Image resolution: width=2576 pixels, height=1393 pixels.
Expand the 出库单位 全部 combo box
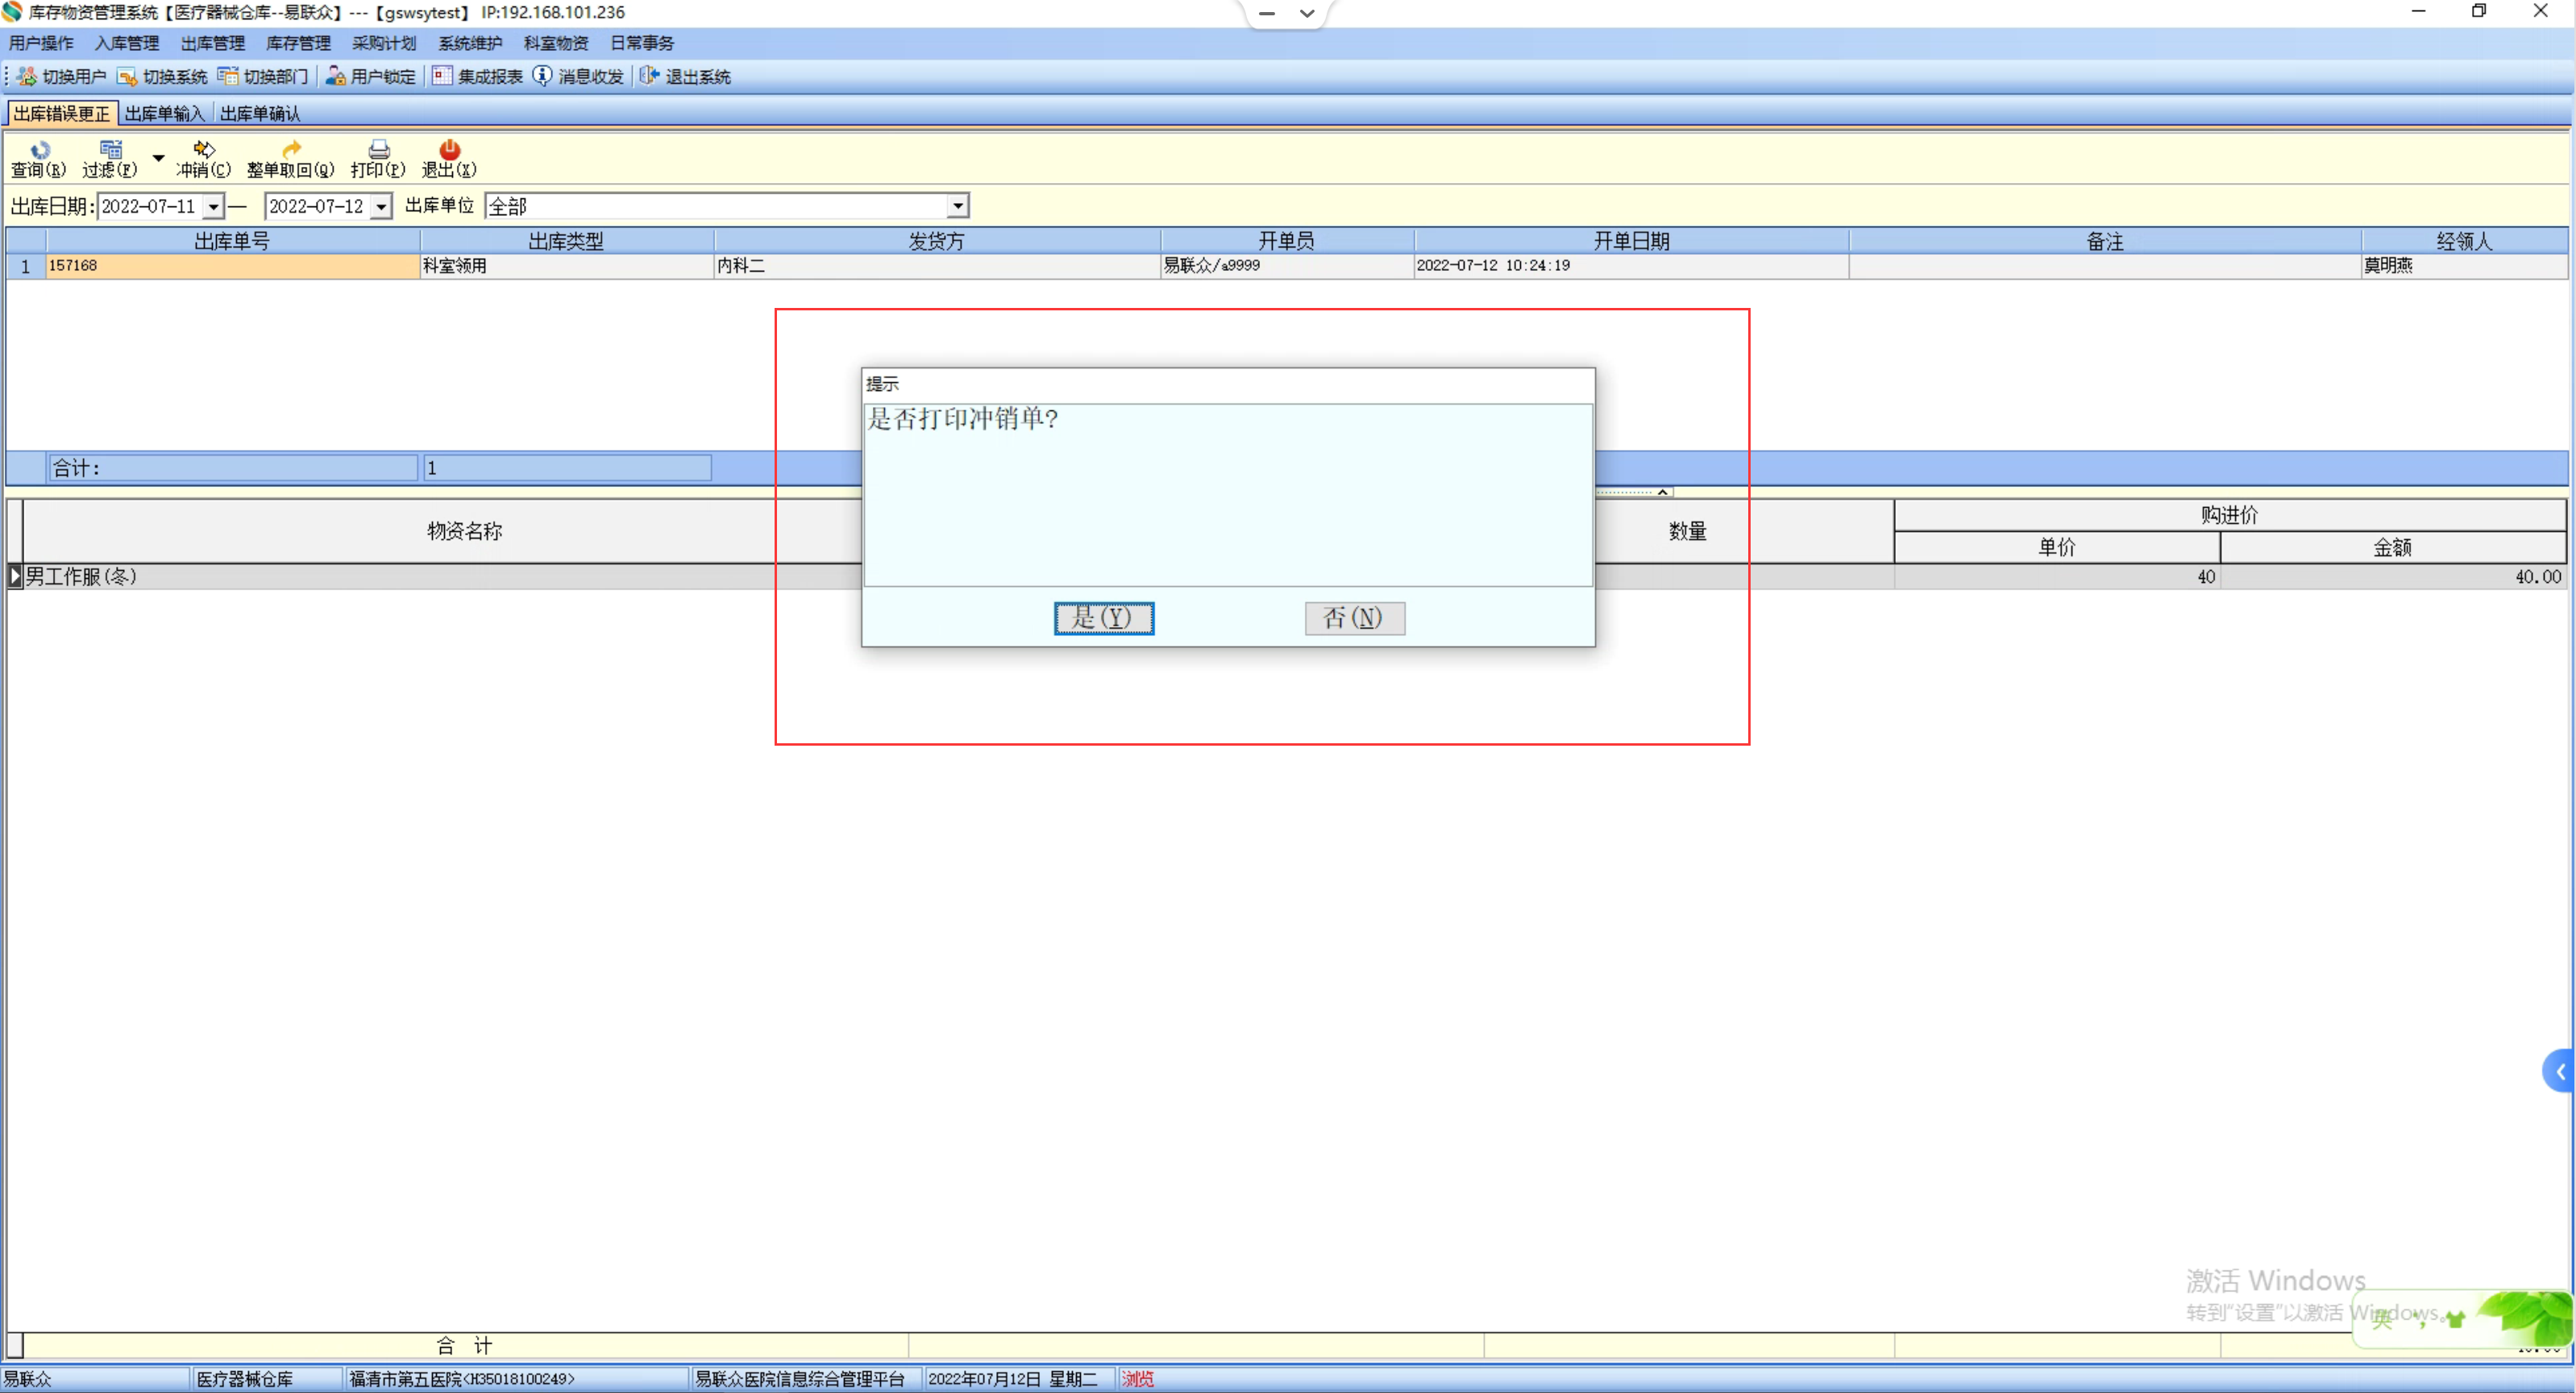point(957,207)
